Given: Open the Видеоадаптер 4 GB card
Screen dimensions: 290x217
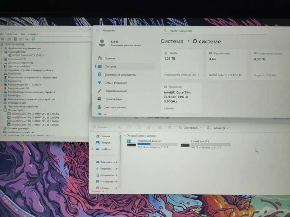Looking at the screenshot, I should pos(226,64).
